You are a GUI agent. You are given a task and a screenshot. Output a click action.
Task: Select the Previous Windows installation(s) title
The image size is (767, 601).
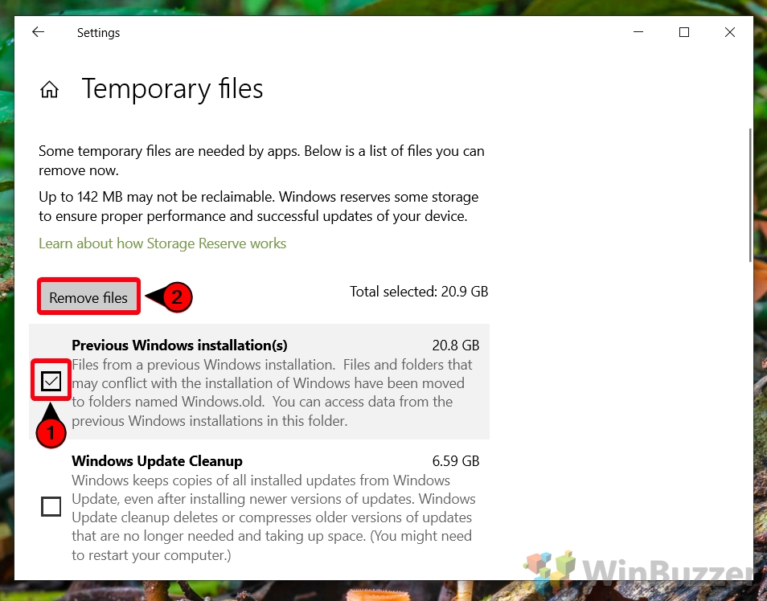179,345
